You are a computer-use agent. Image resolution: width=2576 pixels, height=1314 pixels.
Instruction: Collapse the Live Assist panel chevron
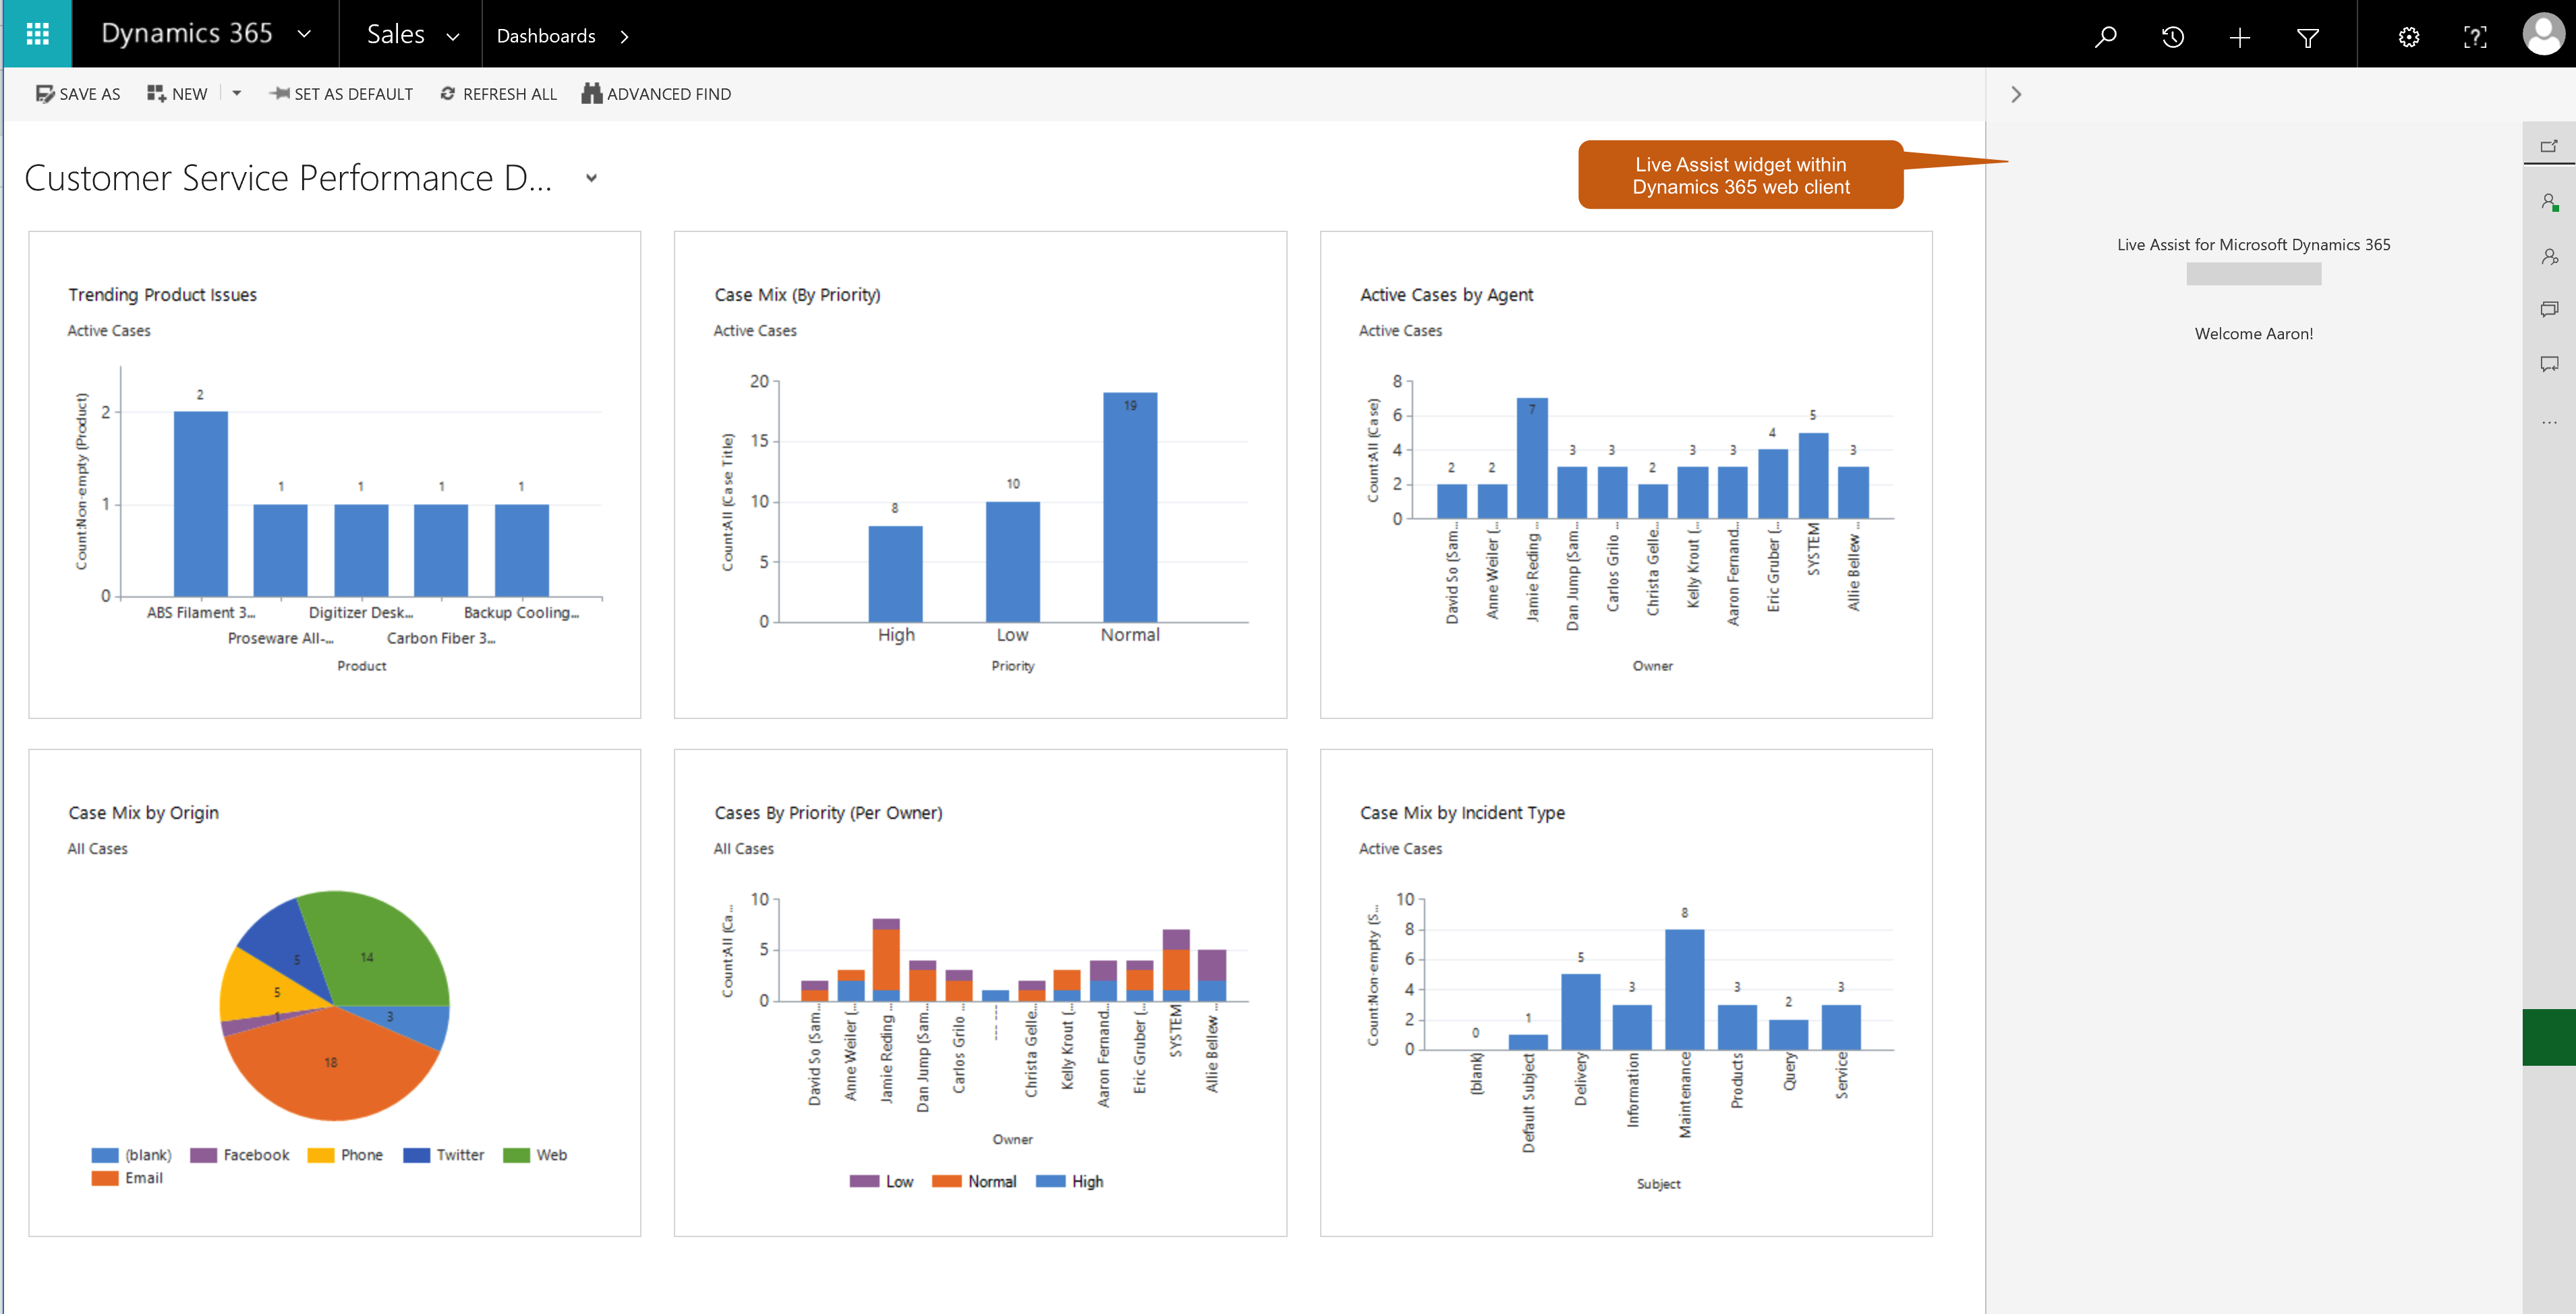tap(2016, 94)
